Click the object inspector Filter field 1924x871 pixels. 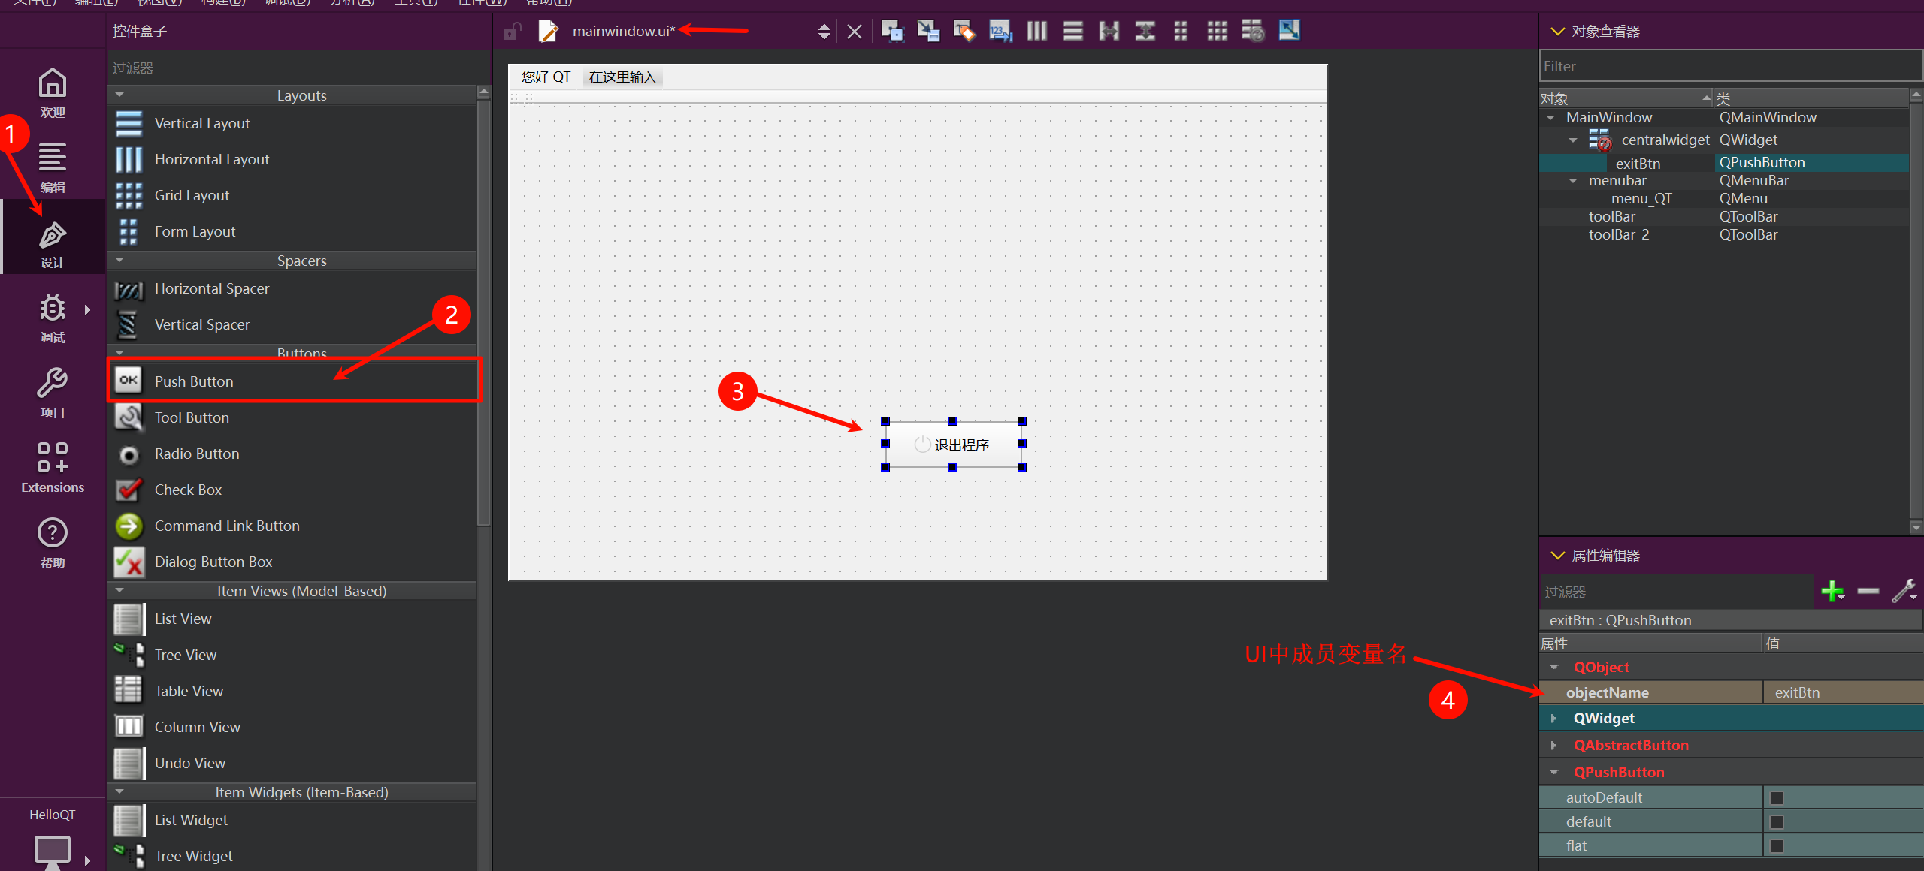(1729, 66)
